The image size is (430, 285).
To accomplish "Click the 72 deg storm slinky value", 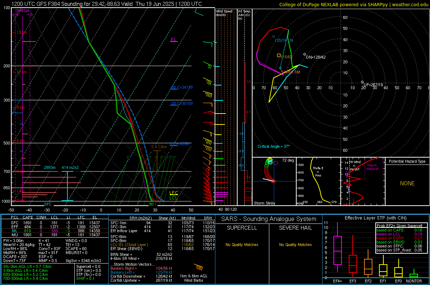I will point(288,160).
